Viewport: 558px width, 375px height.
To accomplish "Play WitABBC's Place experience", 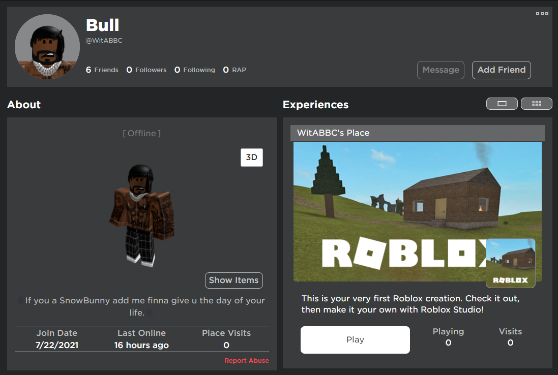I will pyautogui.click(x=355, y=340).
